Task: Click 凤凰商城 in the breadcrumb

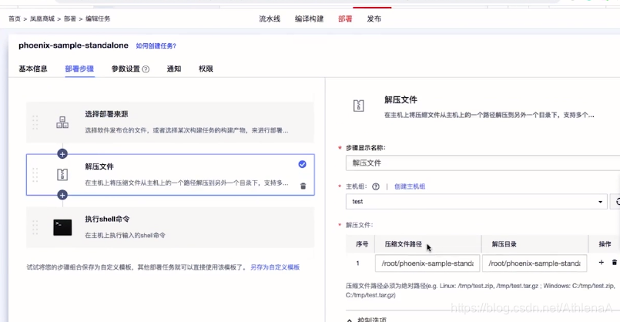Action: (42, 18)
